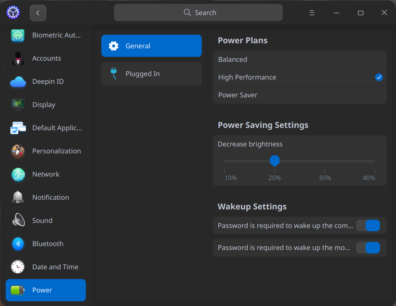Select the Network globe icon
This screenshot has height=306, width=396.
[x=18, y=174]
